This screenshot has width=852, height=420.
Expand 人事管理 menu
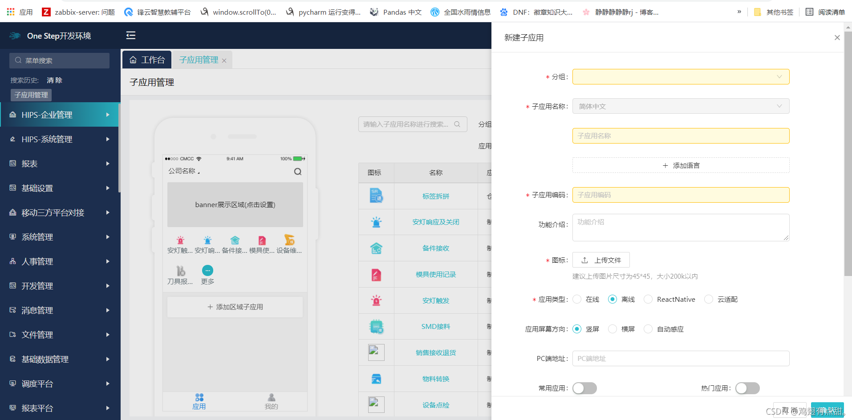(x=60, y=261)
